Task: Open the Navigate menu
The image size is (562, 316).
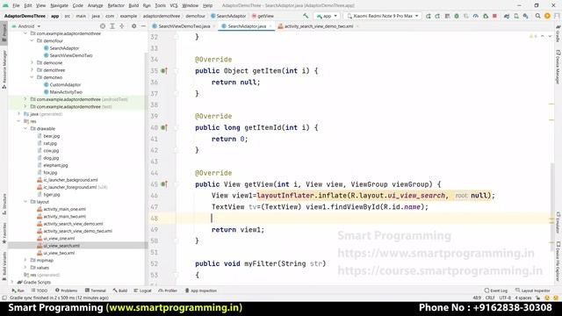Action: pyautogui.click(x=59, y=5)
